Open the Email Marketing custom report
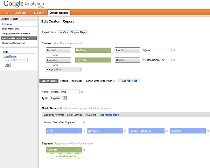Screen dimensions: 210x168 click(10, 29)
